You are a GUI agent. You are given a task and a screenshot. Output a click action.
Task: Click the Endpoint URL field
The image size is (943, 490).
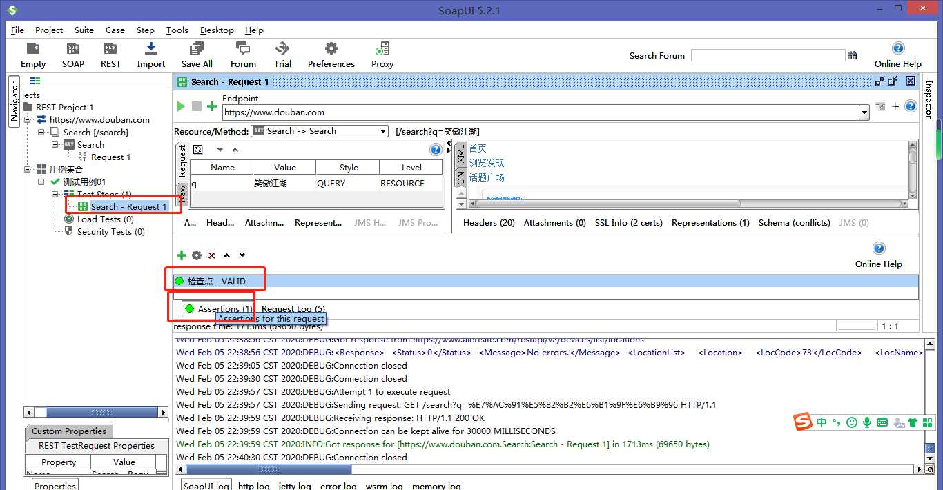[540, 112]
